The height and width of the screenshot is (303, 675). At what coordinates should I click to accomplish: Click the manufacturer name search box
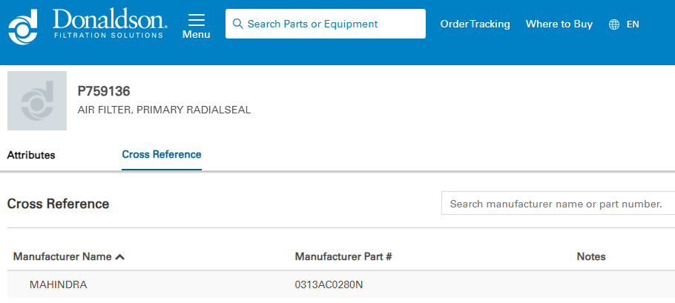[556, 204]
